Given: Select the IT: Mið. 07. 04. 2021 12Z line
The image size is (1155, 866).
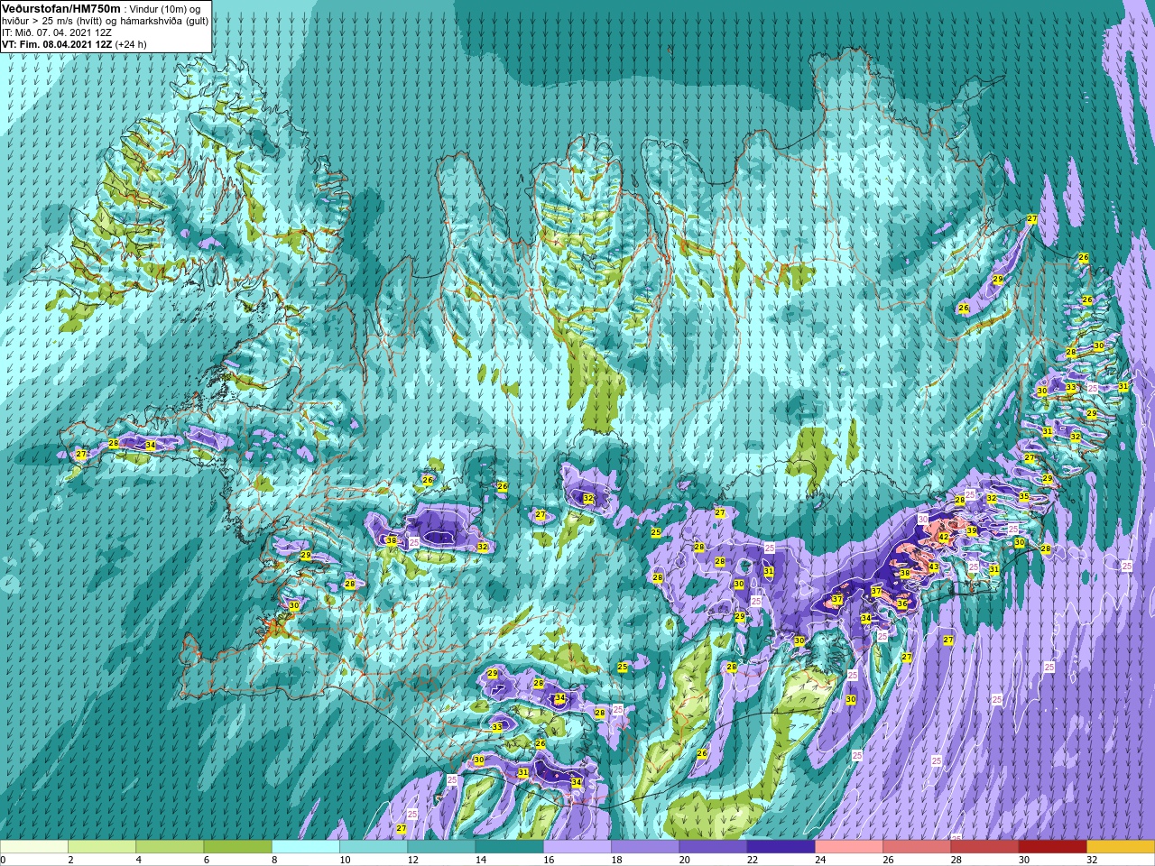Looking at the screenshot, I should tap(57, 32).
